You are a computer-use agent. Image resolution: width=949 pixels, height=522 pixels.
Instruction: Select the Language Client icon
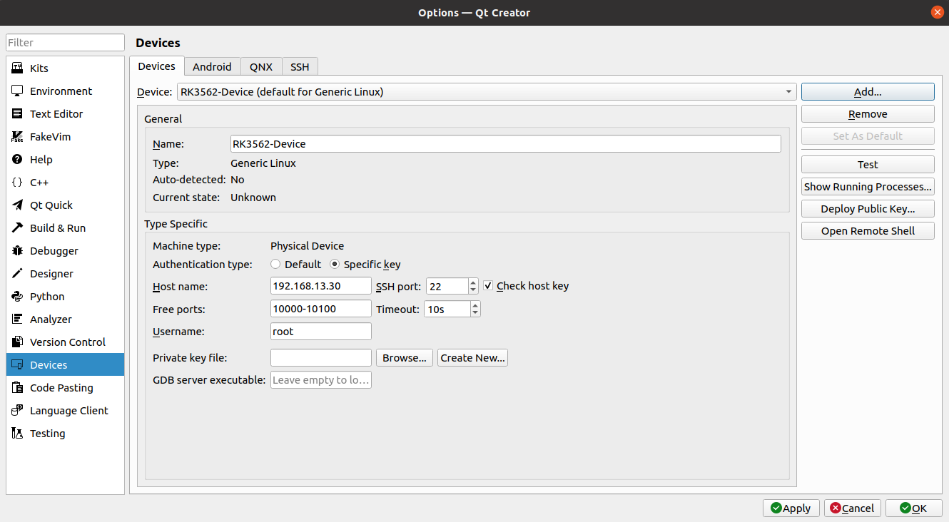[x=17, y=411]
